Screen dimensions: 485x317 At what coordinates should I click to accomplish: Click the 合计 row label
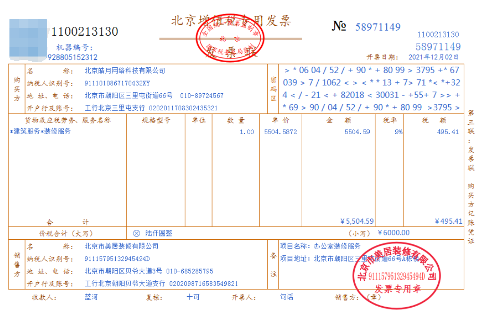[x=68, y=222]
